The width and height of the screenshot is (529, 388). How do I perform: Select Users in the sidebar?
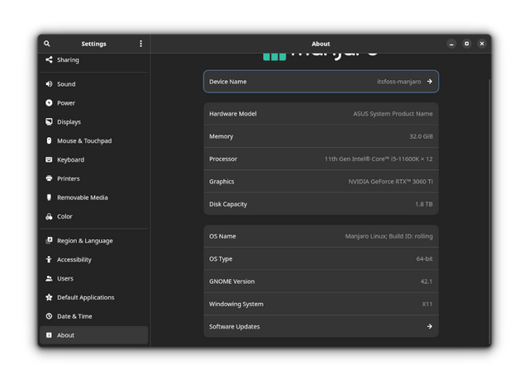point(93,278)
